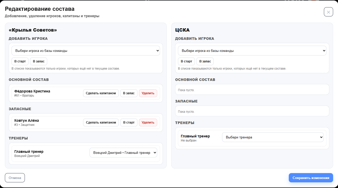Click «В запас» under «Крылья Советов» add player
Image resolution: width=338 pixels, height=188 pixels.
point(38,61)
